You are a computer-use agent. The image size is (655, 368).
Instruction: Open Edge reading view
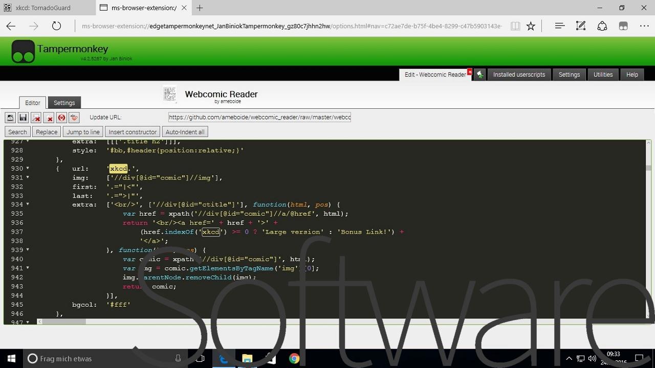pos(515,26)
